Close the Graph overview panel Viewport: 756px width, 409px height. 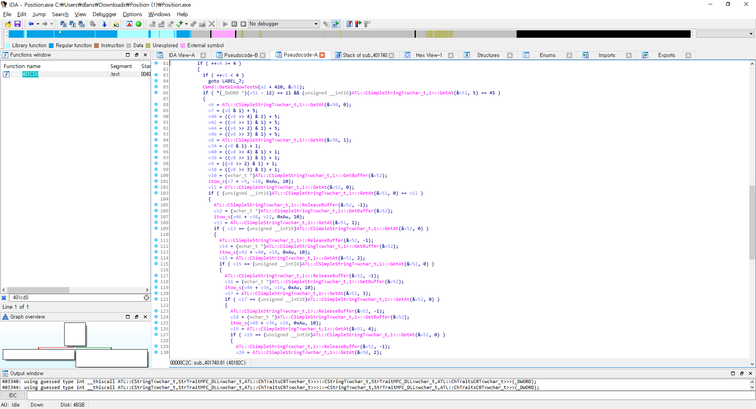point(145,317)
